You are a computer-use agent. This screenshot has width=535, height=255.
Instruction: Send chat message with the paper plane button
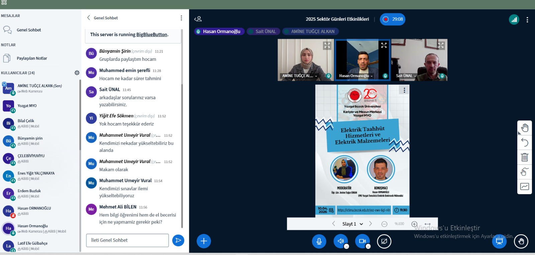coord(178,240)
